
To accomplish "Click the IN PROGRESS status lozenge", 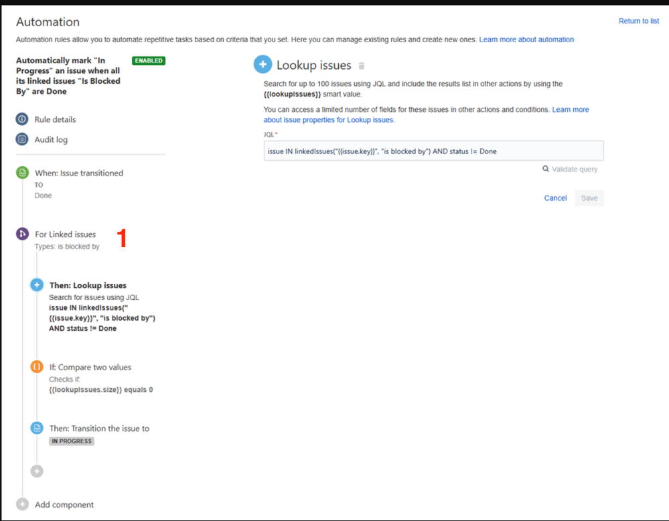I will click(71, 441).
